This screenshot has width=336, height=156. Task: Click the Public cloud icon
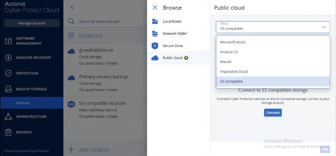[155, 58]
